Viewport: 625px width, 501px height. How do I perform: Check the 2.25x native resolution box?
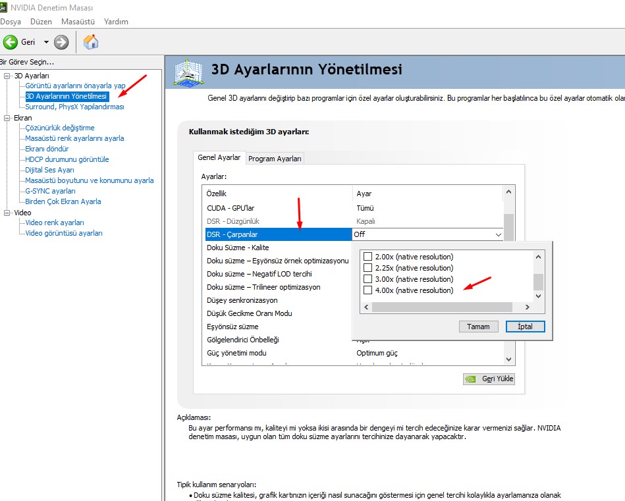368,268
